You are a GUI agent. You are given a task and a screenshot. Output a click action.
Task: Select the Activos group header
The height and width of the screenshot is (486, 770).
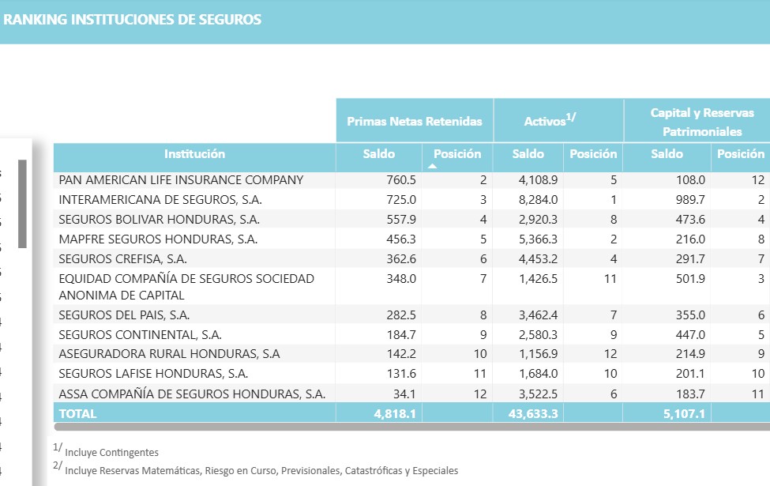click(x=550, y=120)
